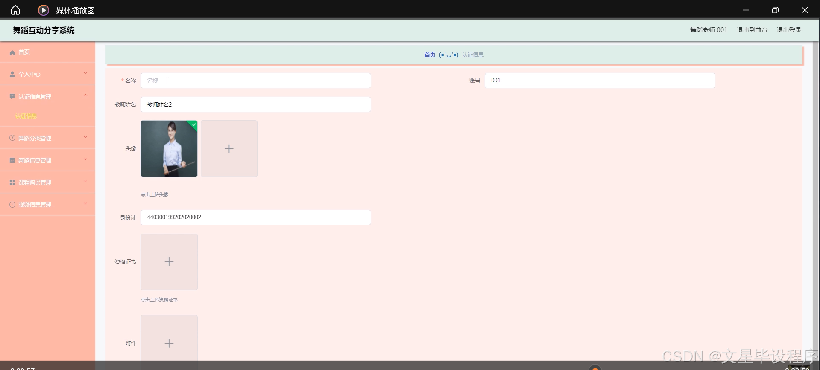Click the video progress slider handle
Viewport: 820px width, 370px height.
click(595, 368)
